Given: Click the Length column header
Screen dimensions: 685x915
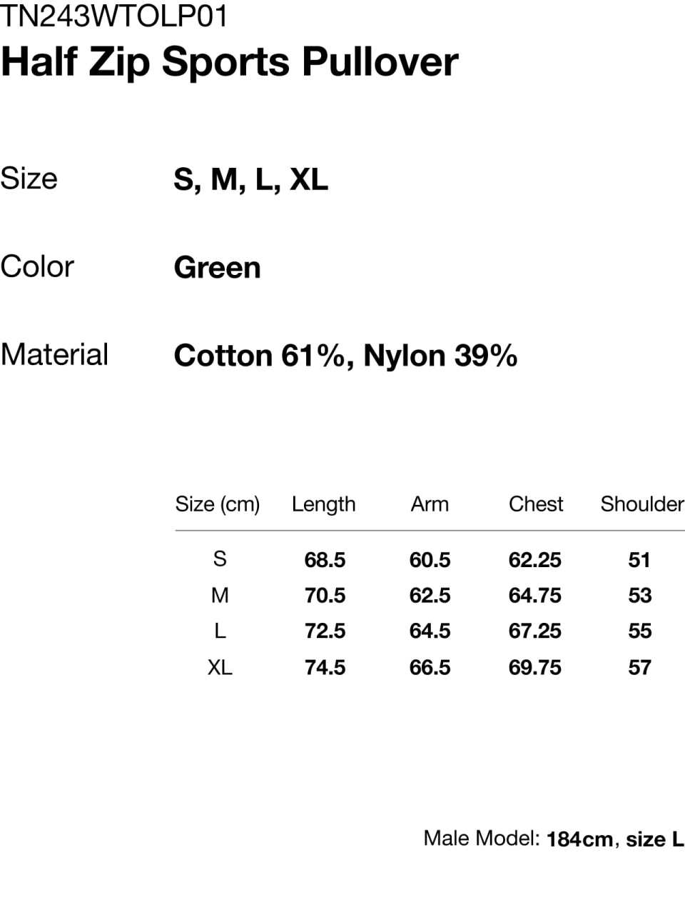Looking at the screenshot, I should (323, 504).
